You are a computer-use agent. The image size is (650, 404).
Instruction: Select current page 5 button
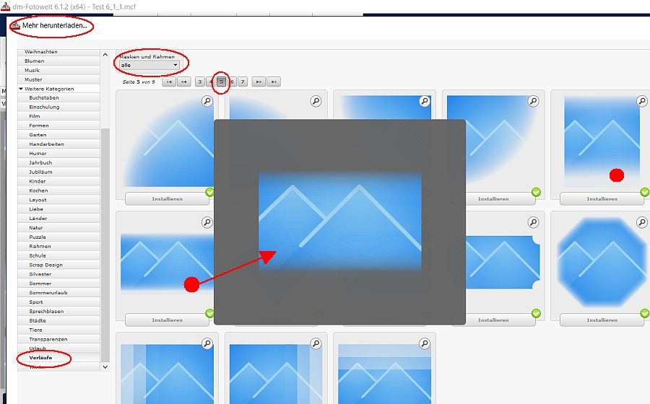click(x=222, y=82)
